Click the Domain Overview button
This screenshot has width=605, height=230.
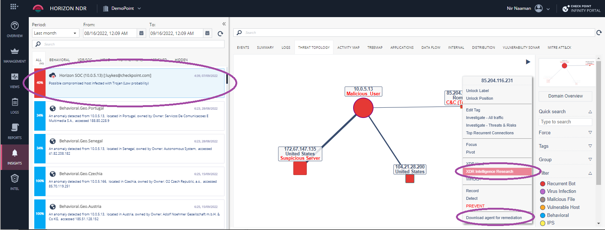pos(565,96)
